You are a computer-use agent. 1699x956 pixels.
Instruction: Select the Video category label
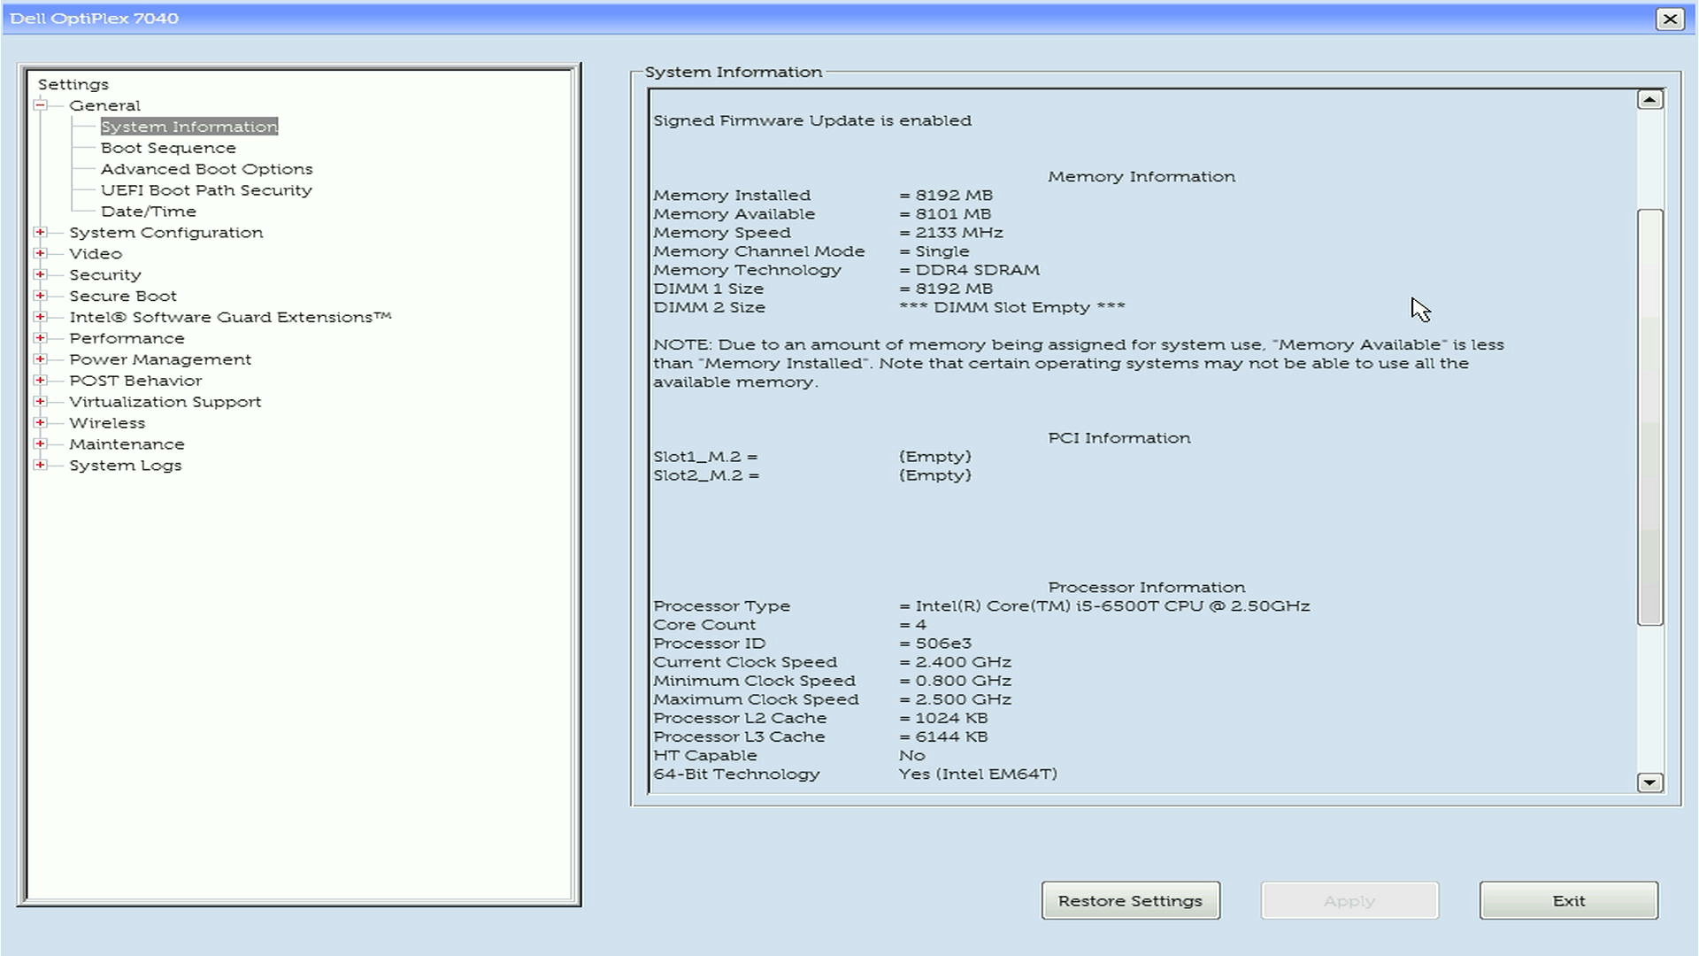click(96, 254)
